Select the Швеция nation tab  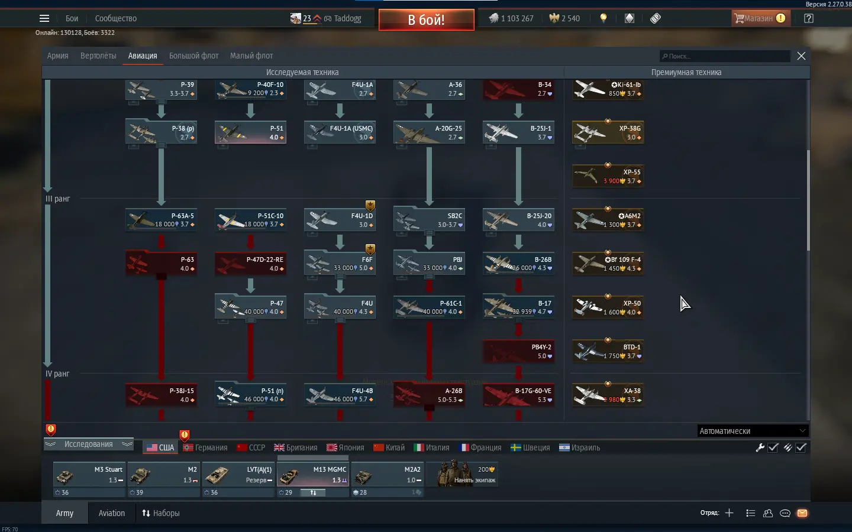point(530,447)
